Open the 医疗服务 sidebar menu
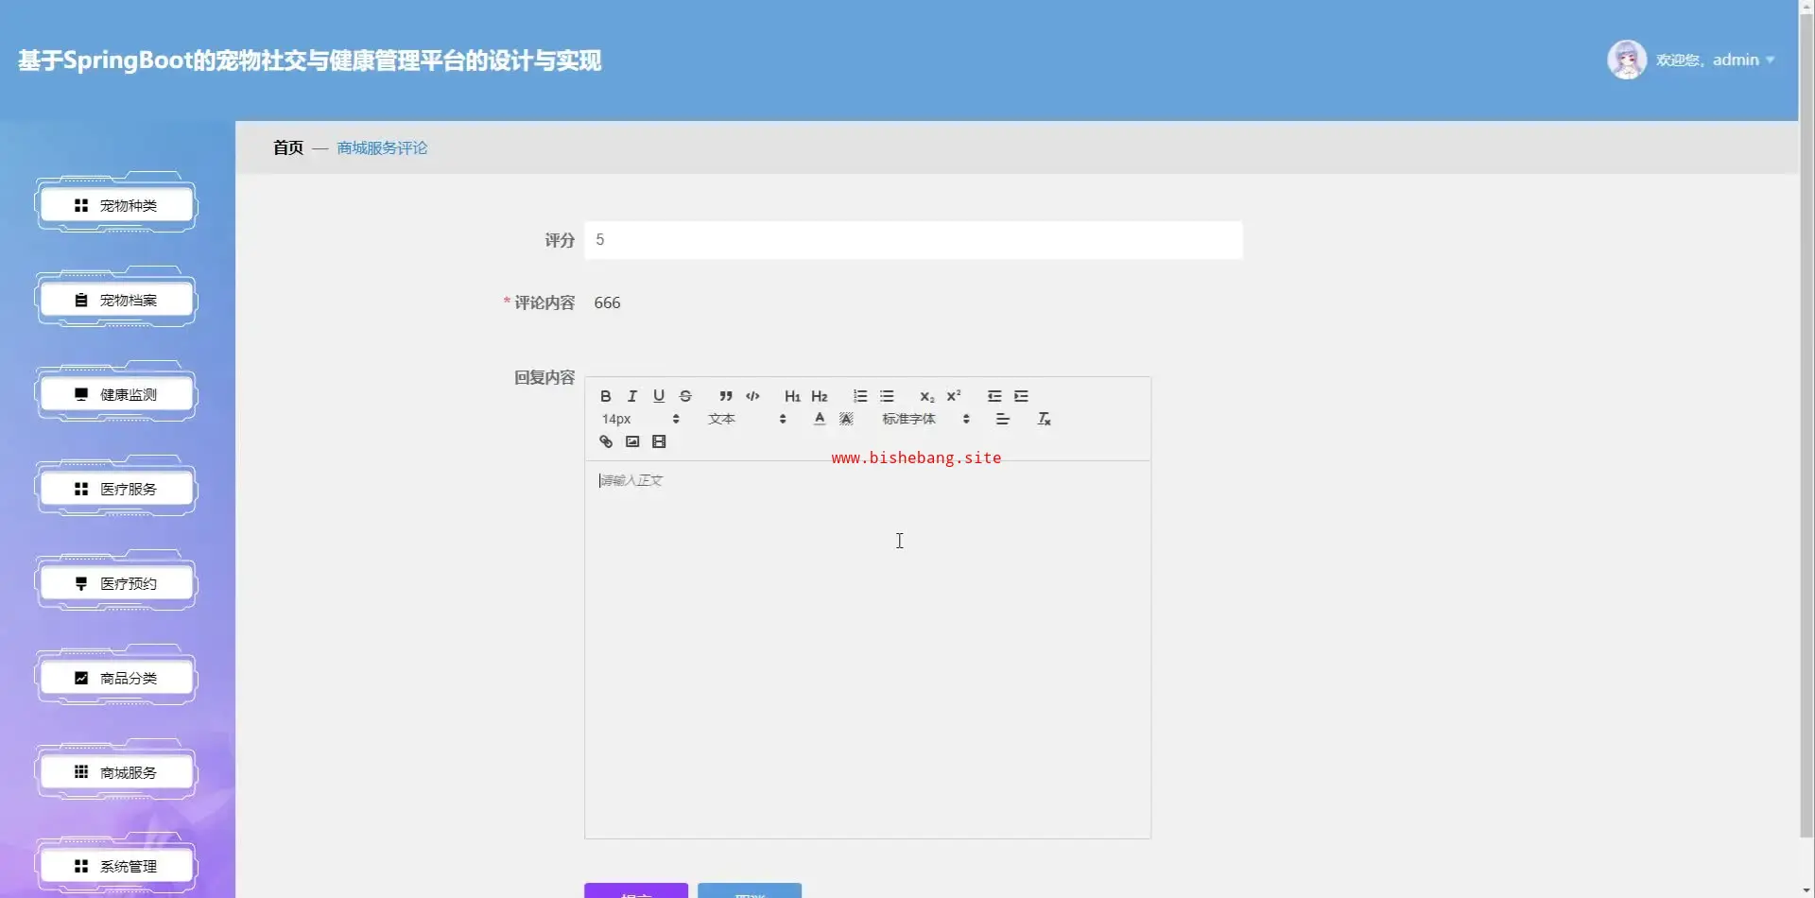1815x898 pixels. coord(116,489)
